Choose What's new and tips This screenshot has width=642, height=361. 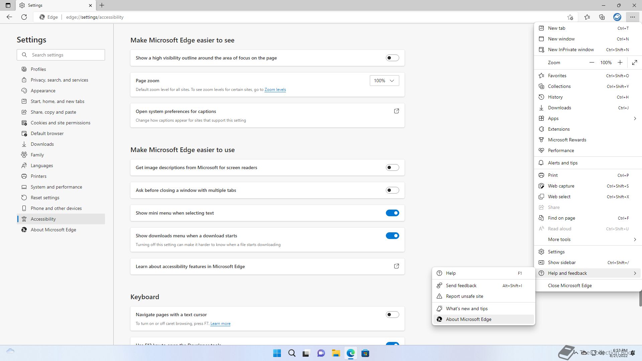tap(484, 309)
